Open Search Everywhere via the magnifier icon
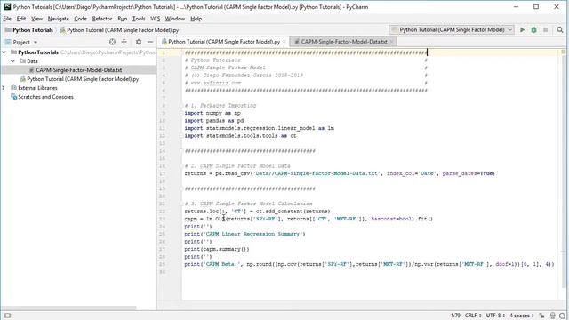The height and width of the screenshot is (320, 569). [560, 29]
